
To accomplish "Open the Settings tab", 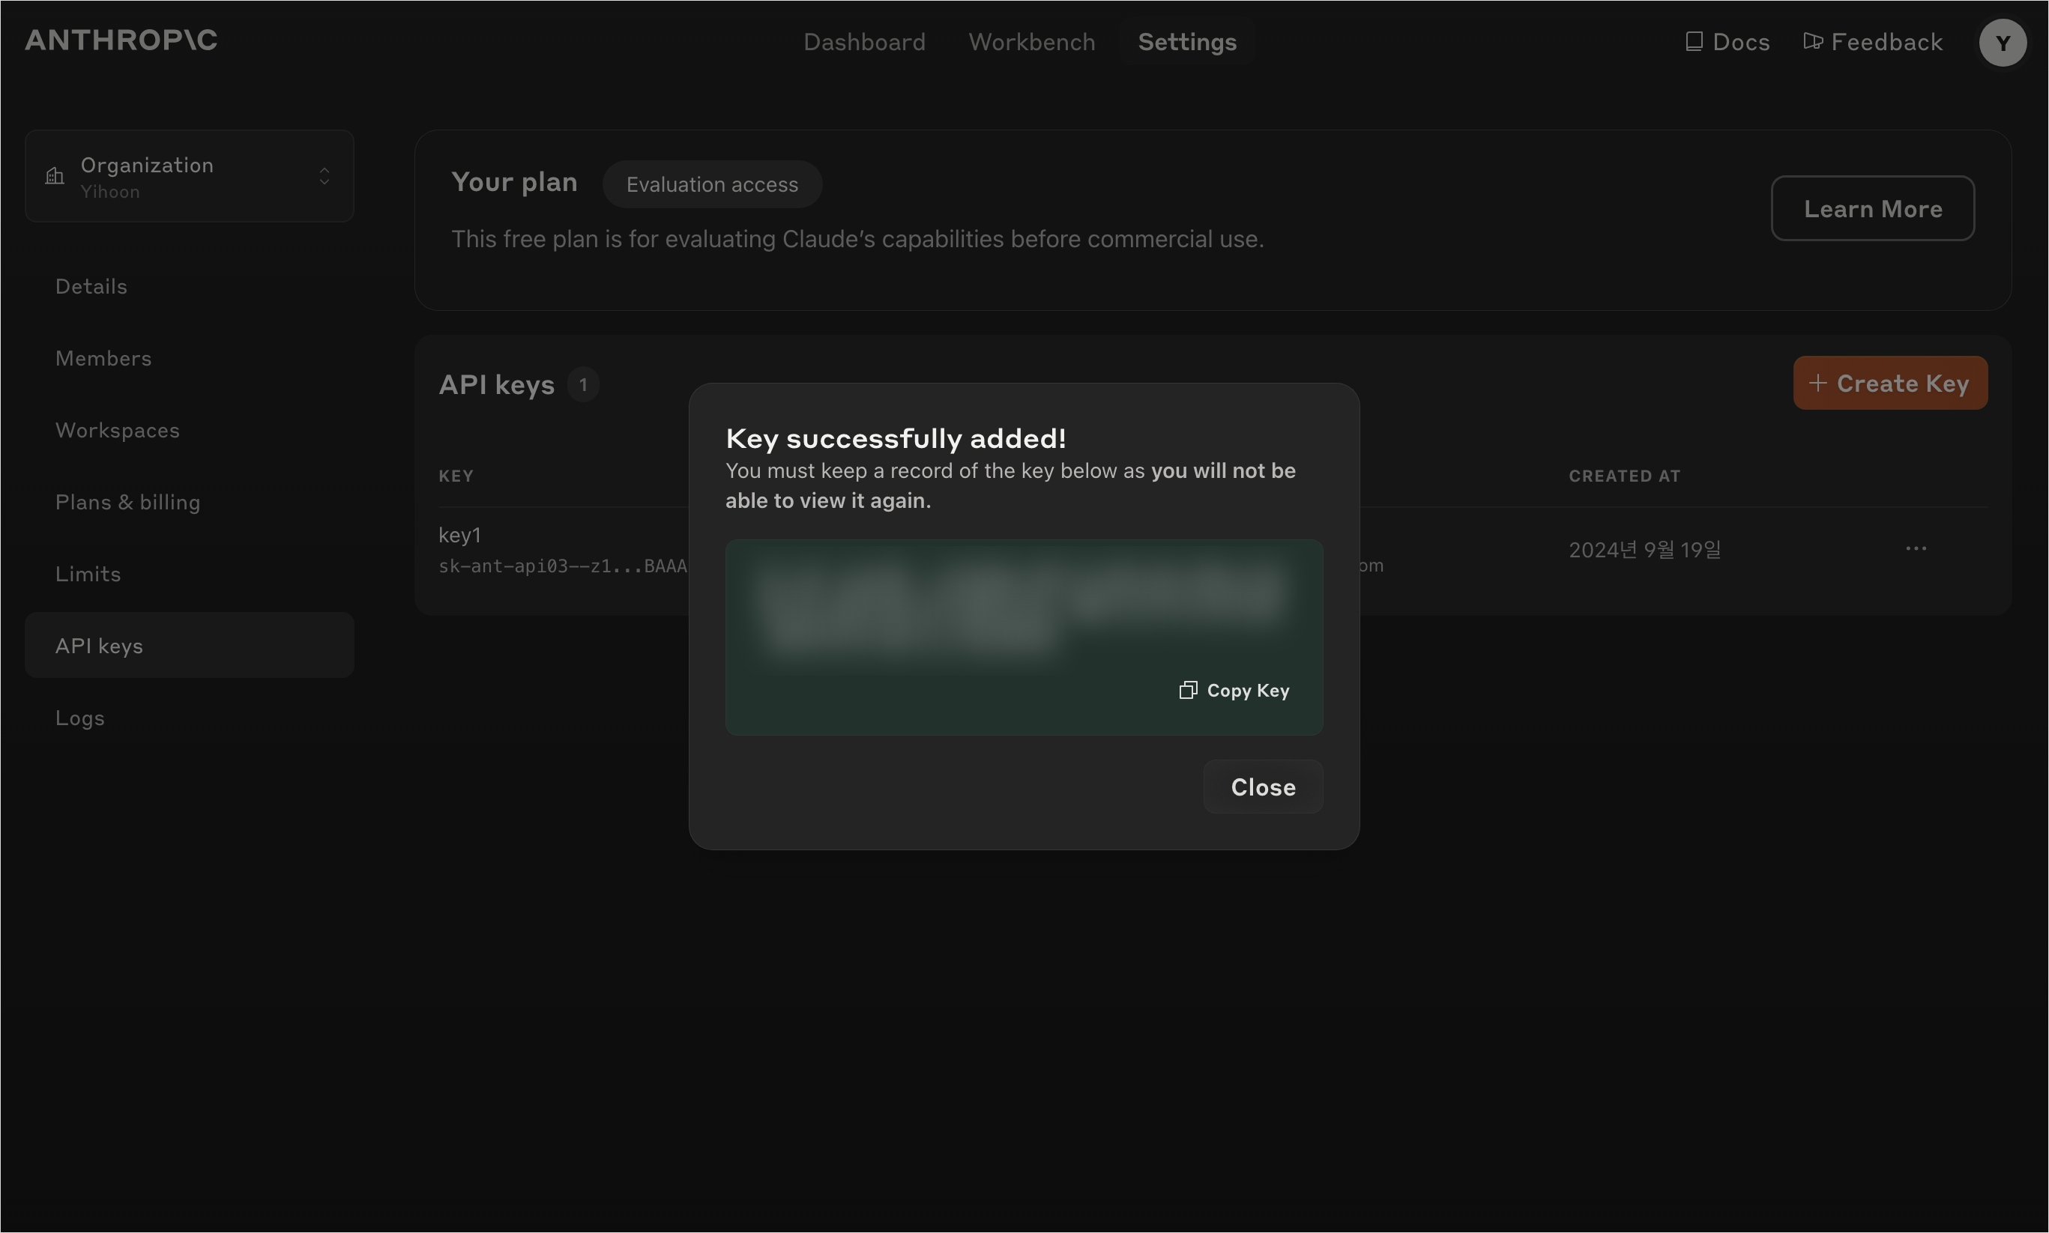I will [1186, 43].
